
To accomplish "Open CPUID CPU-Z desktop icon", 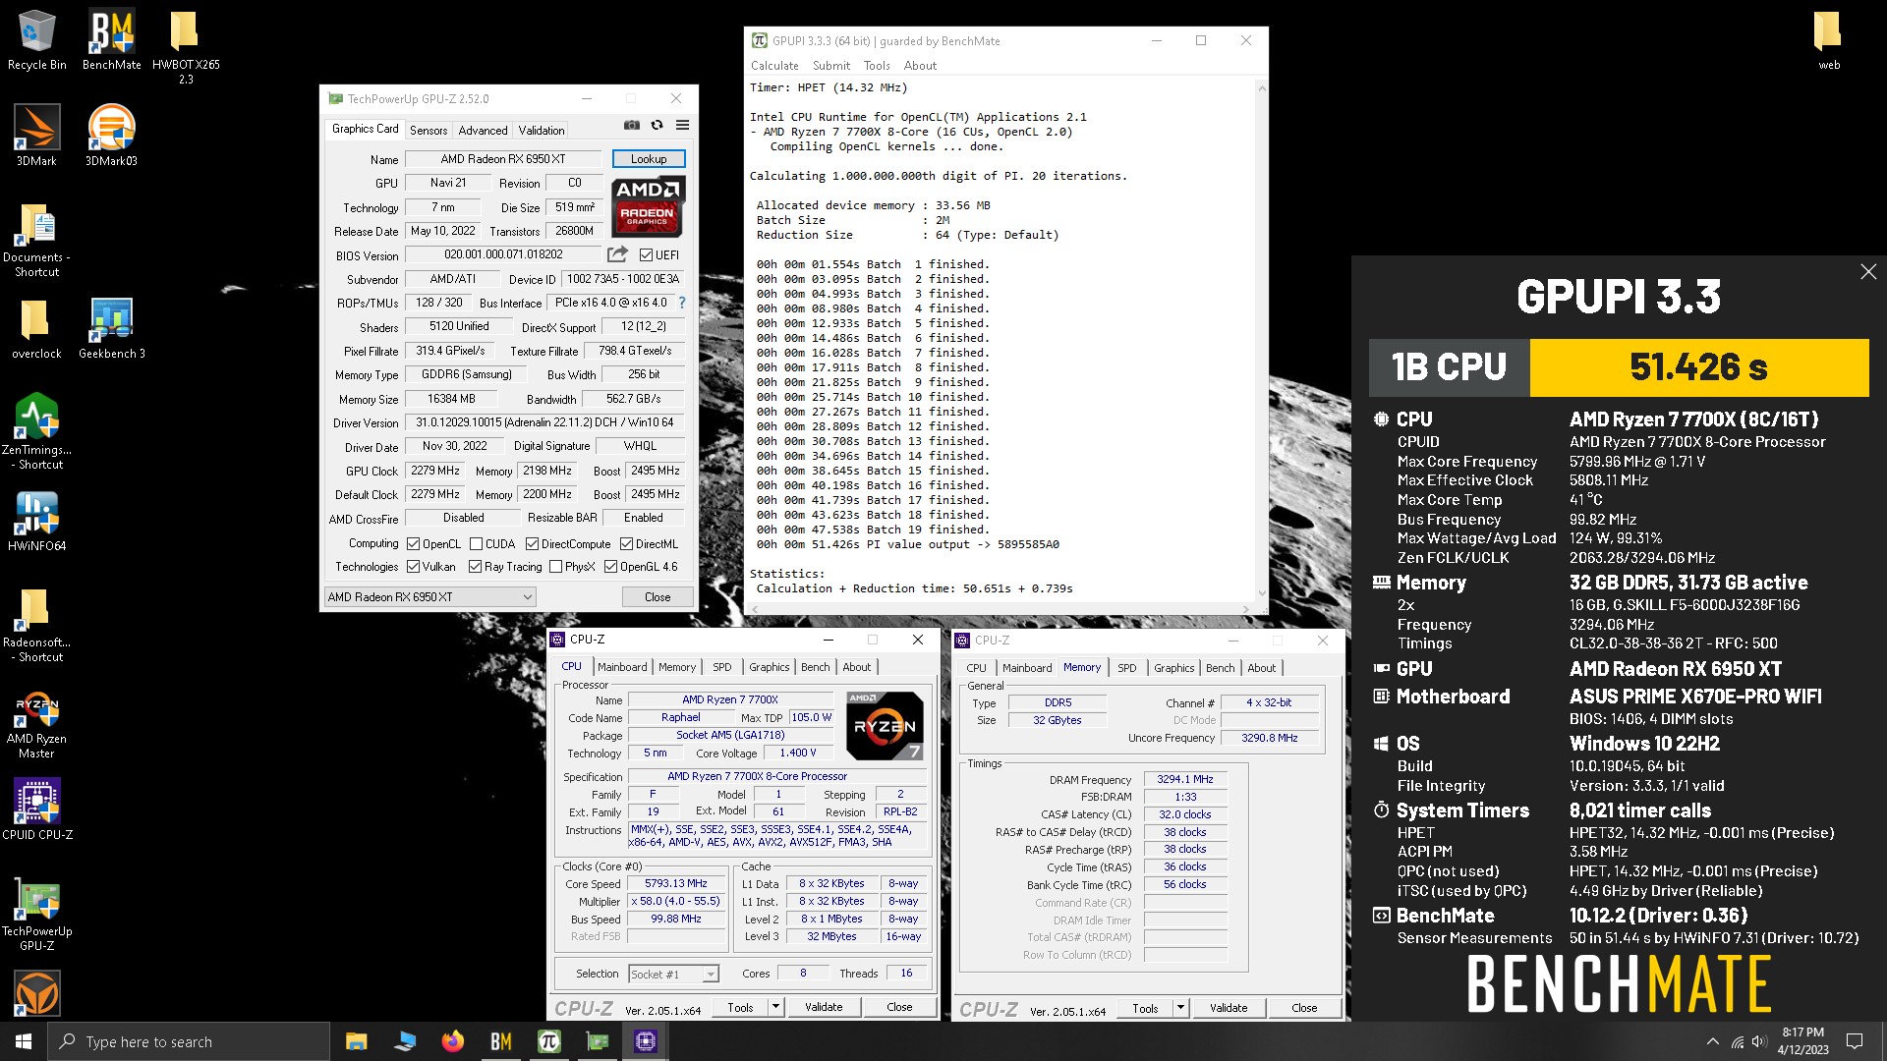I will click(36, 810).
